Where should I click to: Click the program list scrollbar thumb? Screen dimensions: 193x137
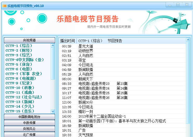(x=188, y=83)
